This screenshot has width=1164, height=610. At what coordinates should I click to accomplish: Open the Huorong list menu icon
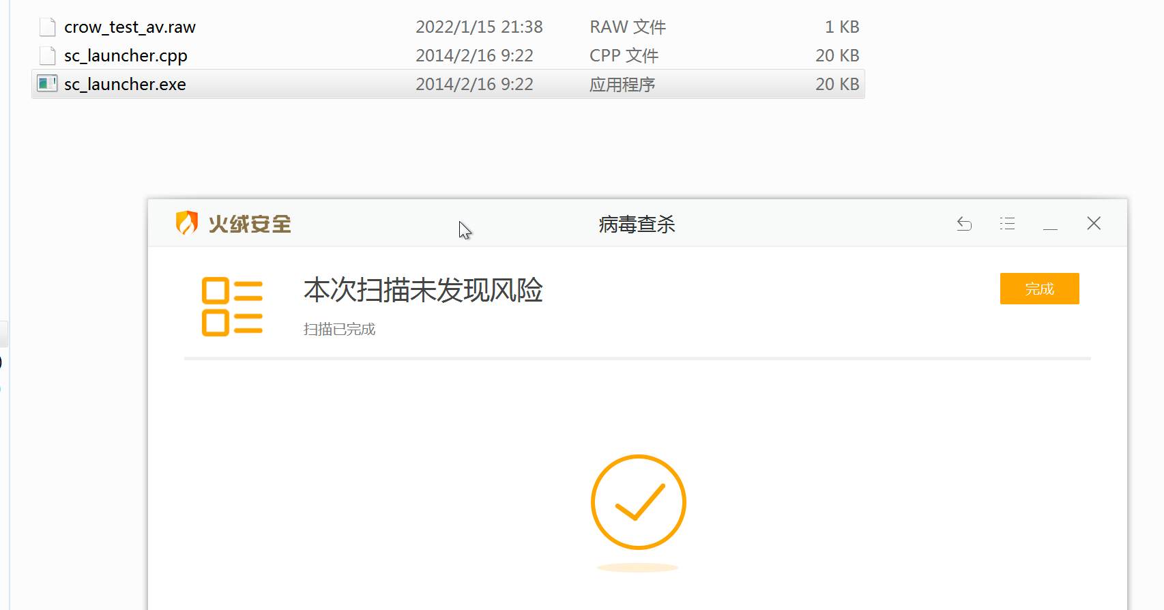coord(1007,224)
